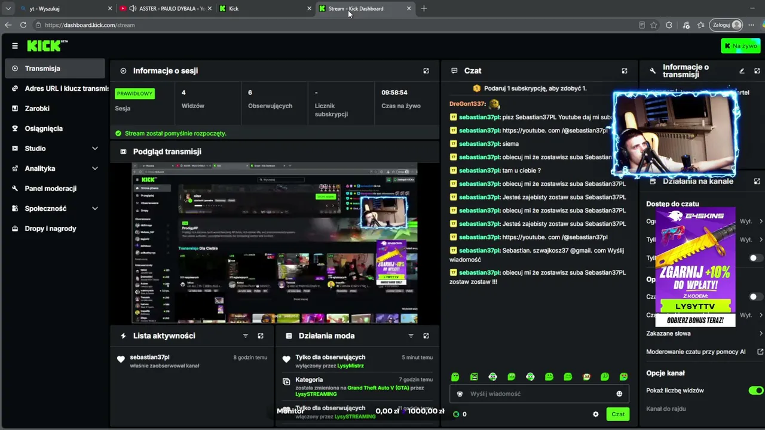
Task: Add this page to favorites with star icon
Action: (654, 25)
